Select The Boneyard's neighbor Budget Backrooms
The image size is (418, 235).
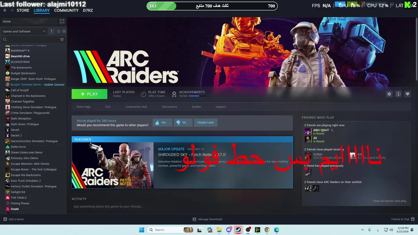[x=23, y=73]
